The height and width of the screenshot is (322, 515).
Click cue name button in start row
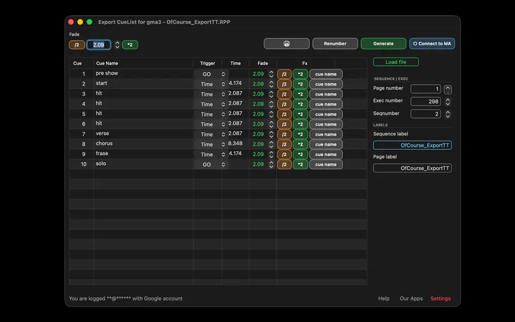coord(326,84)
